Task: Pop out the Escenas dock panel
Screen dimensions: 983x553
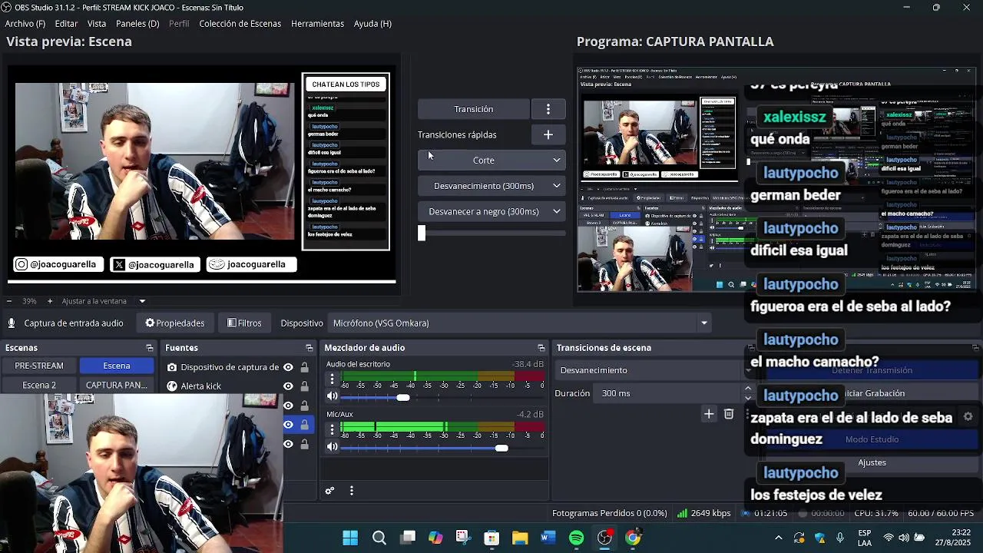Action: pyautogui.click(x=150, y=348)
